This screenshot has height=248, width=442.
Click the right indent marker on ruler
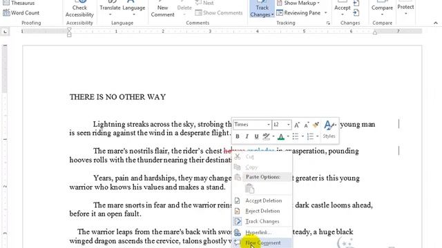[x=375, y=33]
